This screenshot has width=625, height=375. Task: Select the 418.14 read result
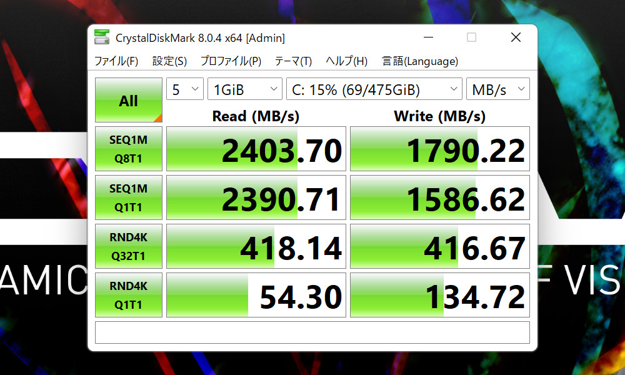[x=256, y=246]
